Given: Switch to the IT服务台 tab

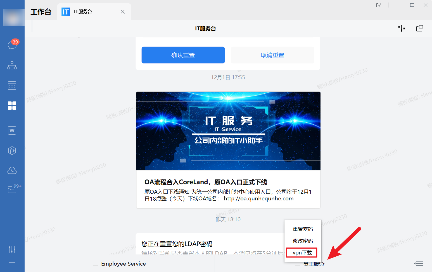Looking at the screenshot, I should click(94, 12).
